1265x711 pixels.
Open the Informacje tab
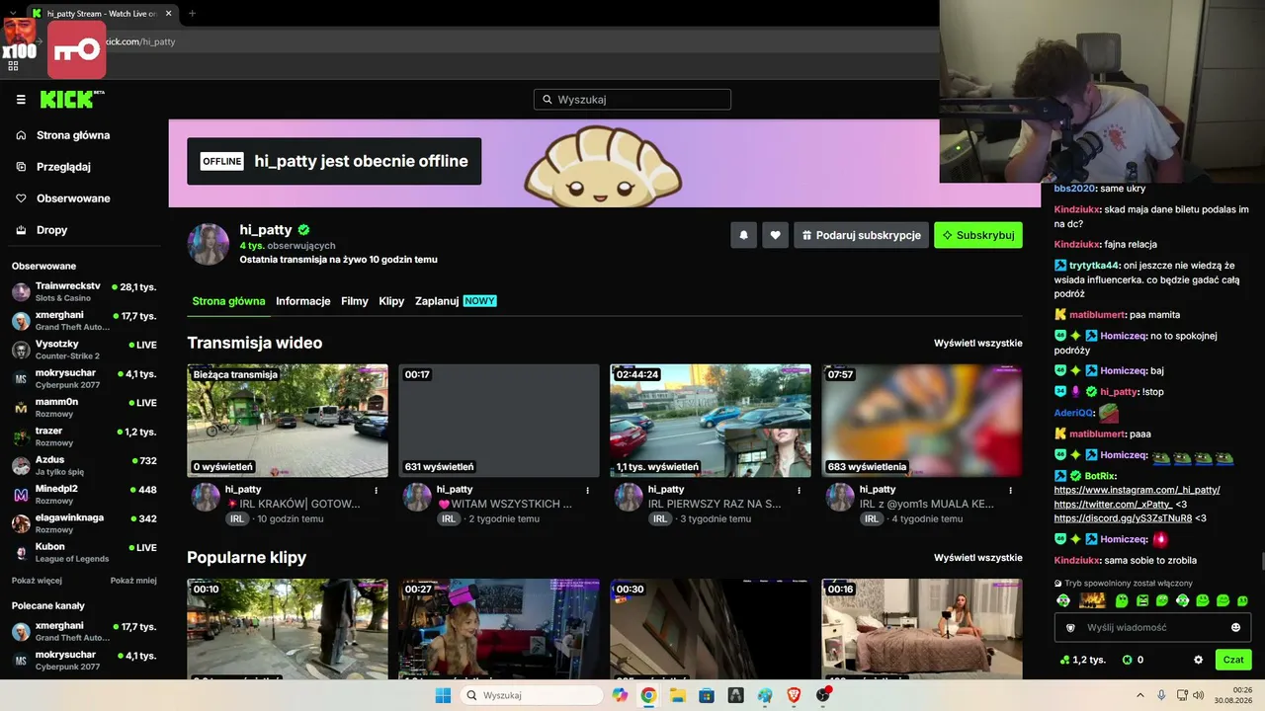[x=303, y=301]
